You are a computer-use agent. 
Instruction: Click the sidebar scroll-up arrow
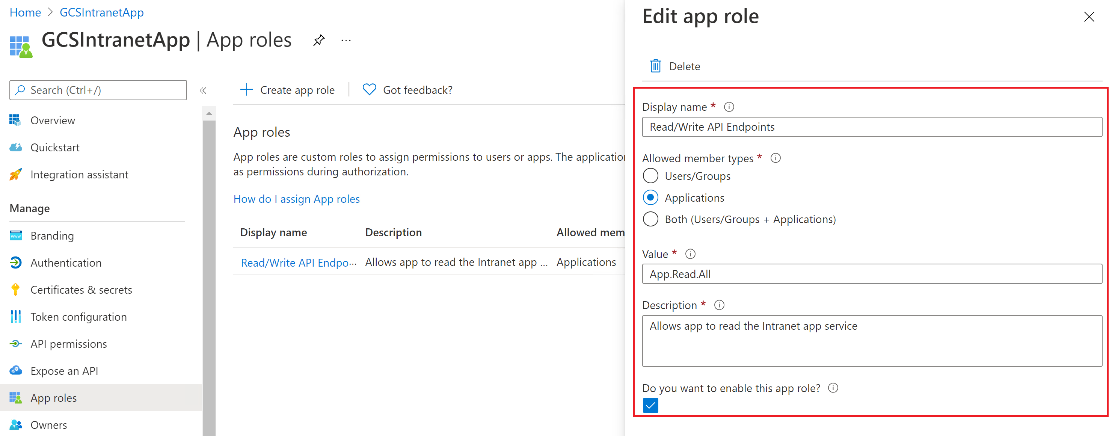tap(209, 113)
